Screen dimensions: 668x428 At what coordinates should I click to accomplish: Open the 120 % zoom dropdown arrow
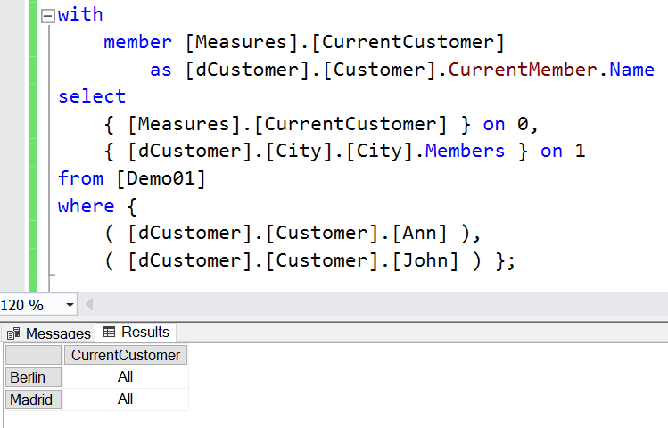coord(70,305)
